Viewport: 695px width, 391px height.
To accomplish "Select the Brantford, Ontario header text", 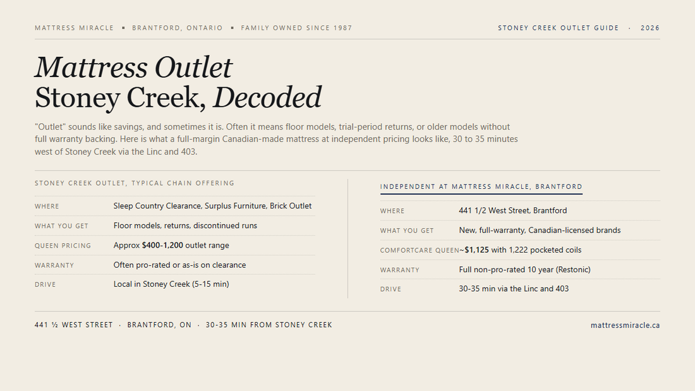I will [178, 28].
